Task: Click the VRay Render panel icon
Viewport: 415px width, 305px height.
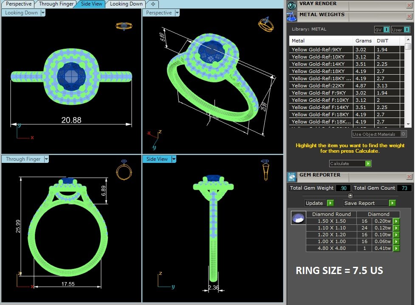Action: [x=292, y=5]
